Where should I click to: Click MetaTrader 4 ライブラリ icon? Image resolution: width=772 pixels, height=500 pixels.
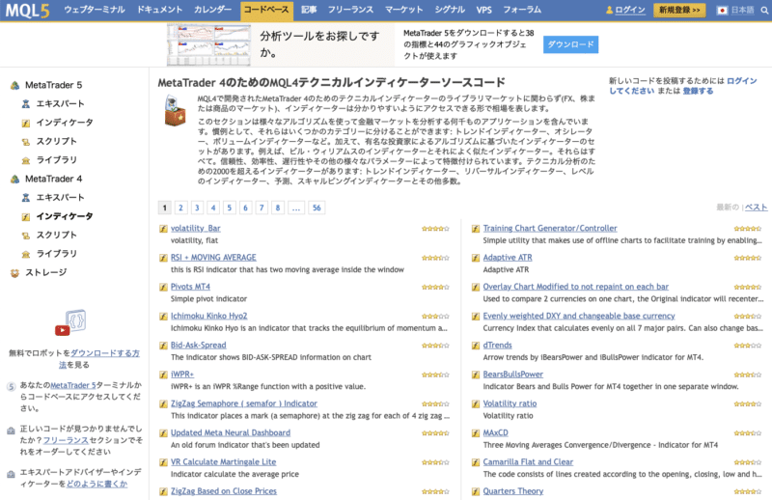pos(26,254)
